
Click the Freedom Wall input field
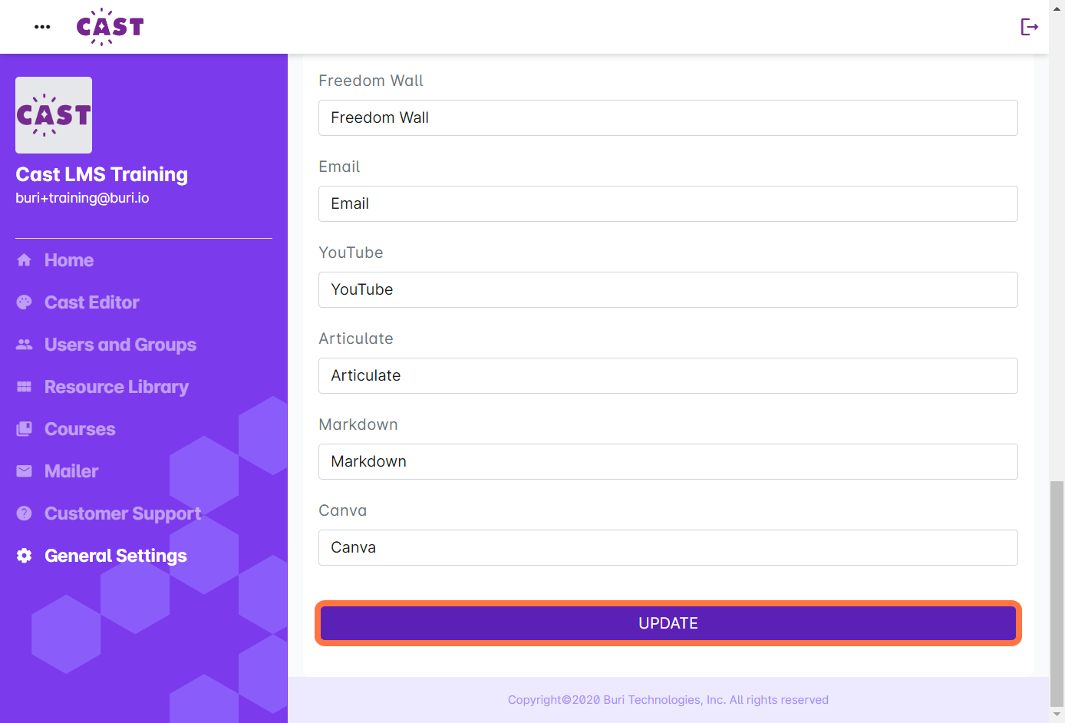[x=668, y=117]
